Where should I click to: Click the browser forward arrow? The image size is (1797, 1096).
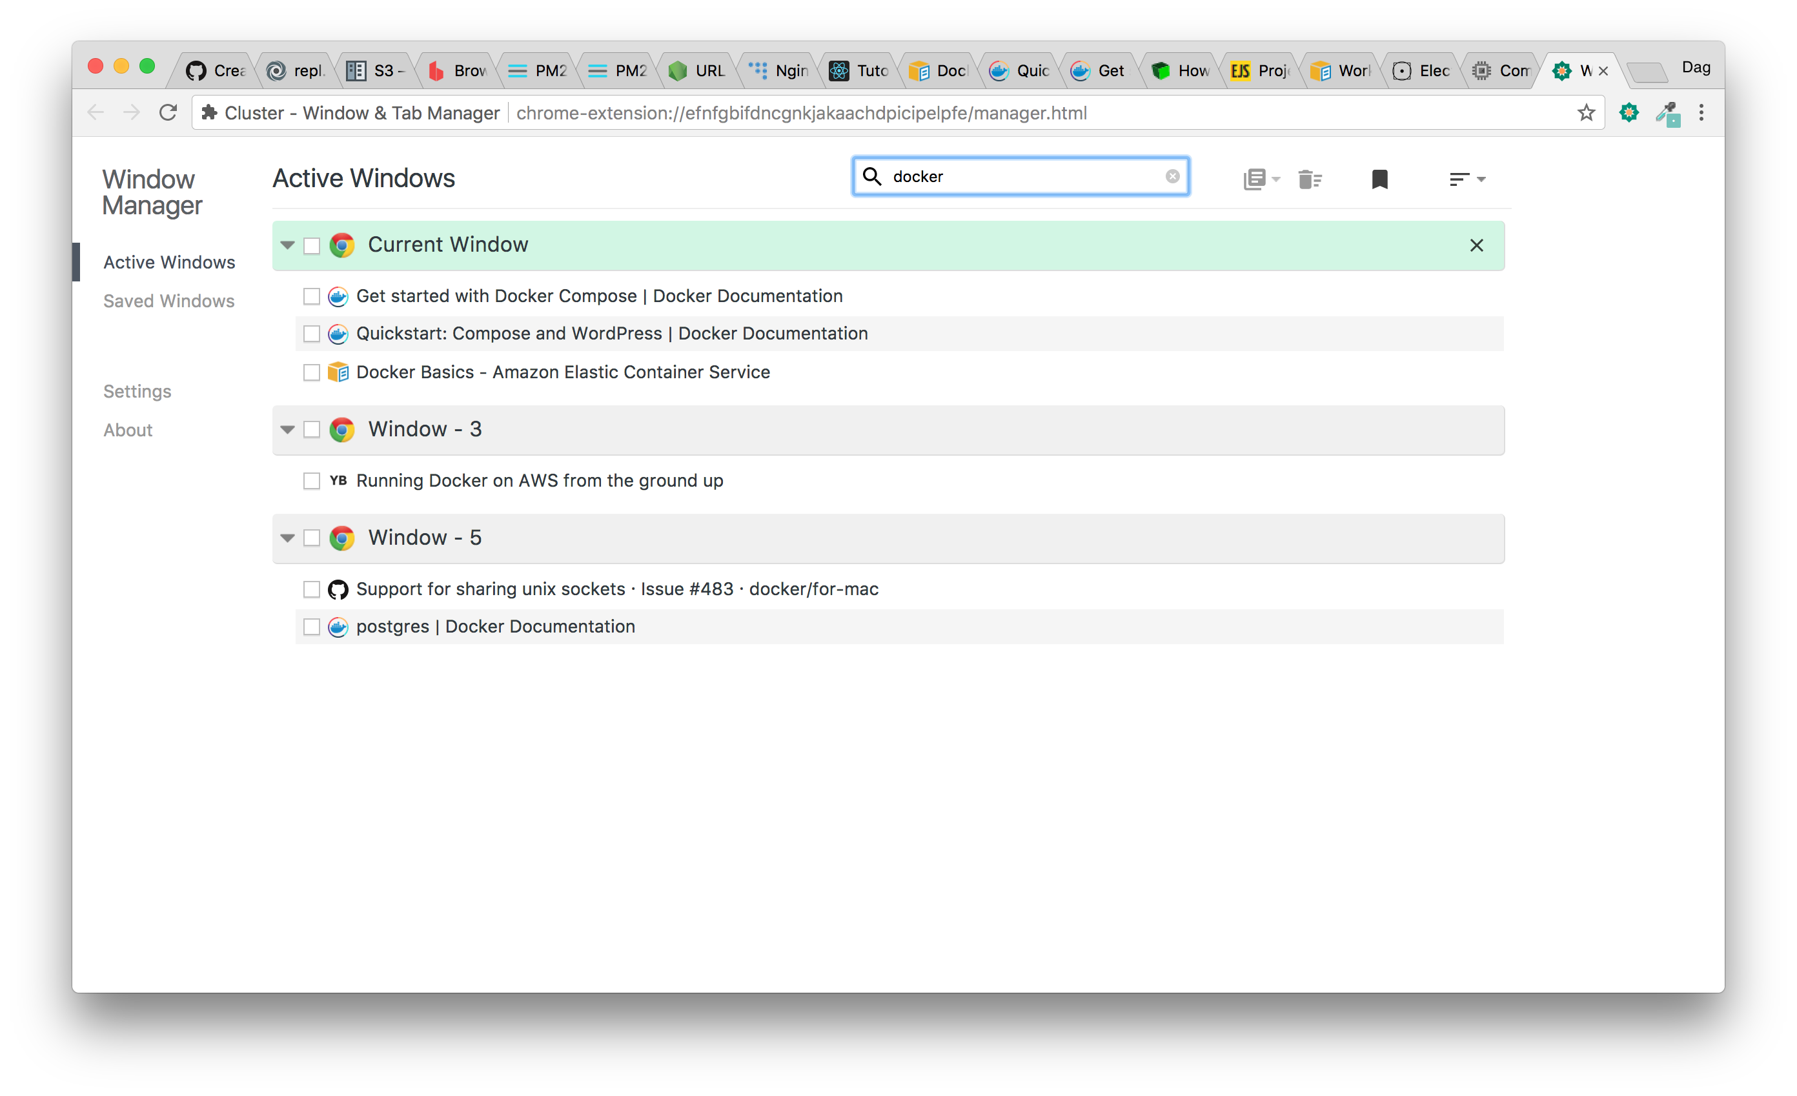click(x=131, y=113)
